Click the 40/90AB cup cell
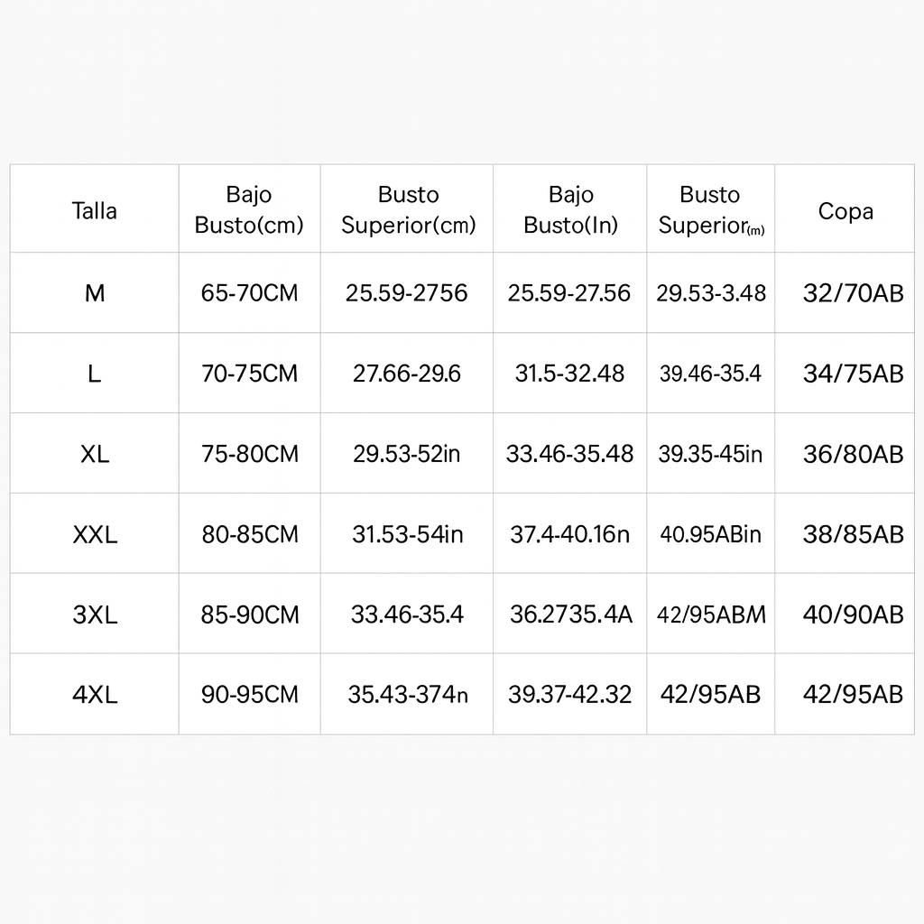This screenshot has height=924, width=924. click(853, 614)
